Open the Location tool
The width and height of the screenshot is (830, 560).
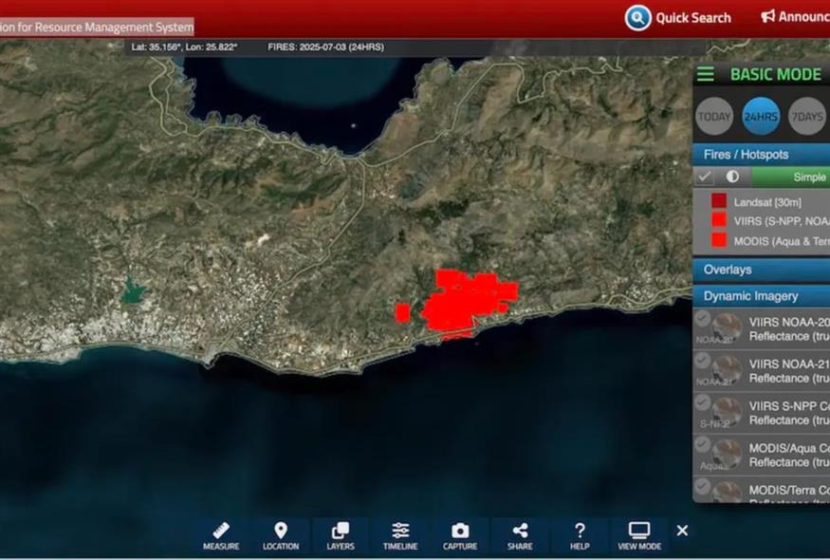pyautogui.click(x=280, y=535)
